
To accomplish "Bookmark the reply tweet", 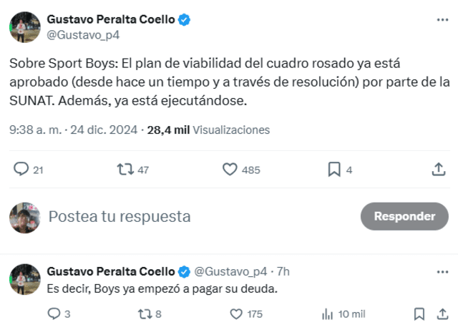I will (419, 314).
